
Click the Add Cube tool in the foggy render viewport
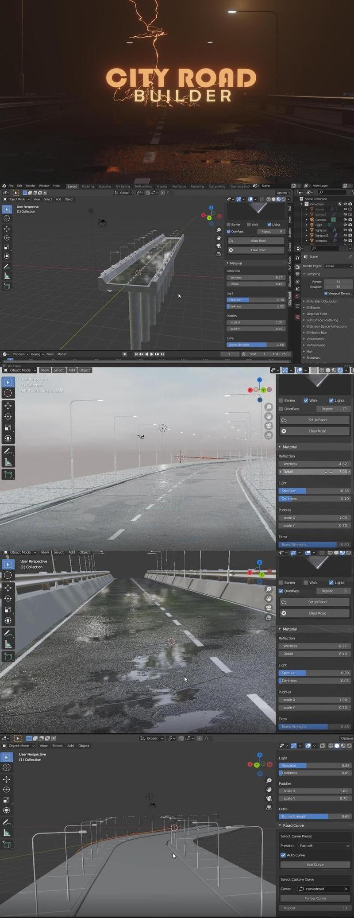8,475
